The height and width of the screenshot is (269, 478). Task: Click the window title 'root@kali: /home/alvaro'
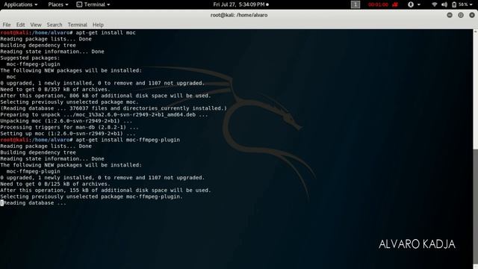[x=239, y=15]
